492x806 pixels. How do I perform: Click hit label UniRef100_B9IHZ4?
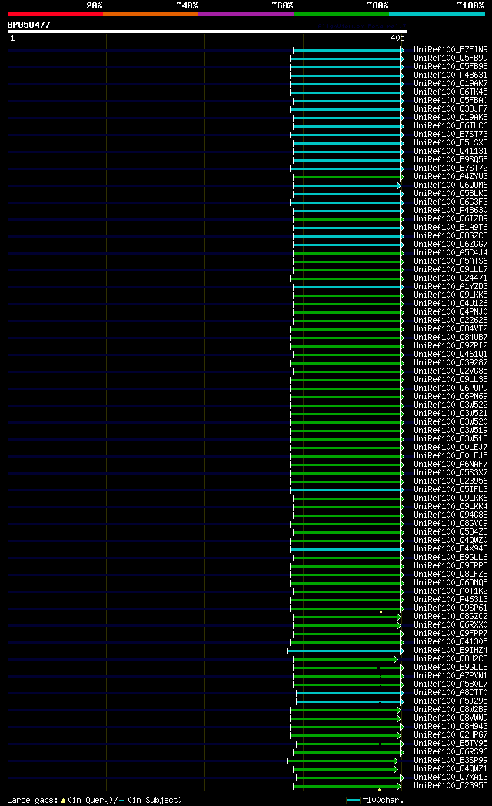451,650
